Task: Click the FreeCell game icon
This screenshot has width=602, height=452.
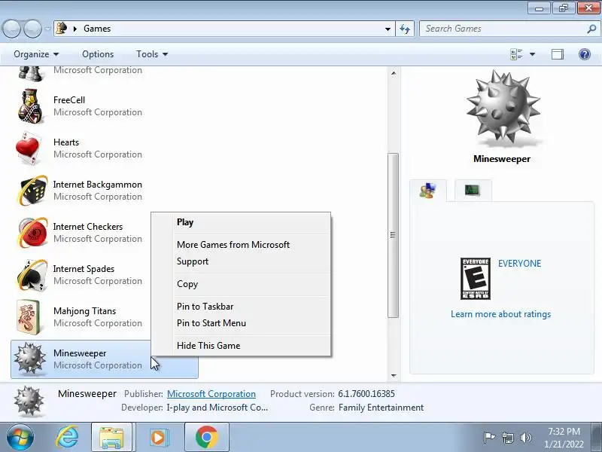Action: [x=29, y=106]
